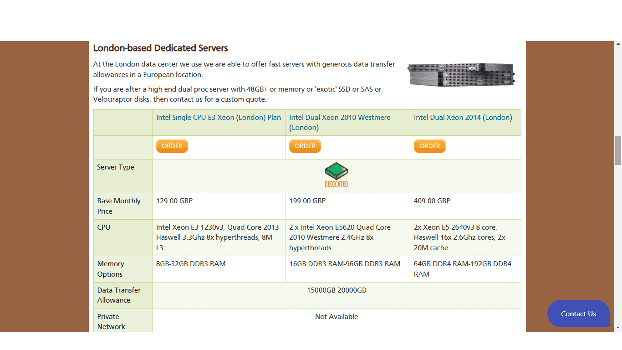This screenshot has width=622, height=350.
Task: Open Intel Single CPU E3 Xeon (London) Plan link
Action: tap(219, 118)
